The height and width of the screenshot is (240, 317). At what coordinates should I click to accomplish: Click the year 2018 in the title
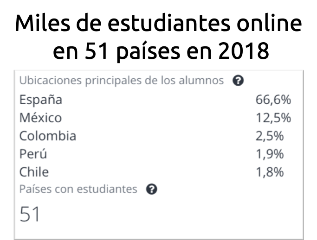[244, 51]
